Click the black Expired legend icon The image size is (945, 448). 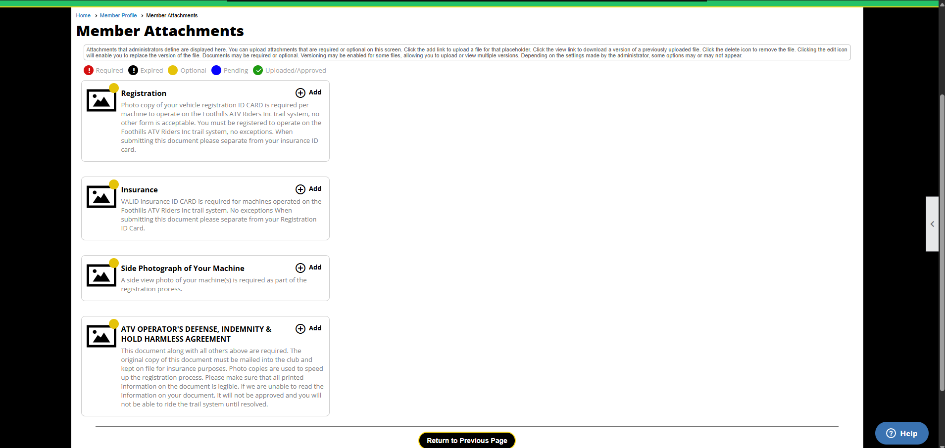coord(133,70)
